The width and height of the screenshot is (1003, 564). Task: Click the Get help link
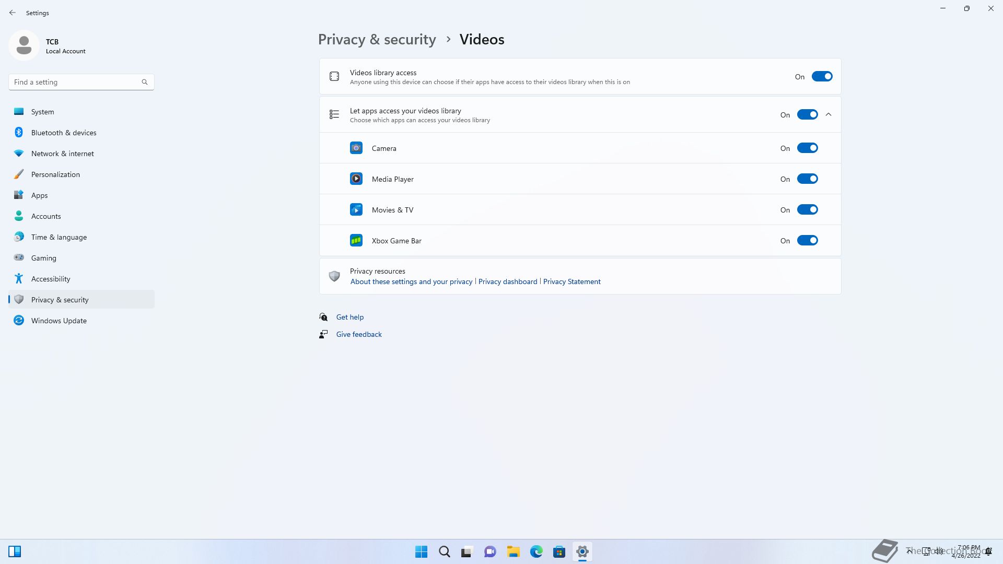point(350,317)
